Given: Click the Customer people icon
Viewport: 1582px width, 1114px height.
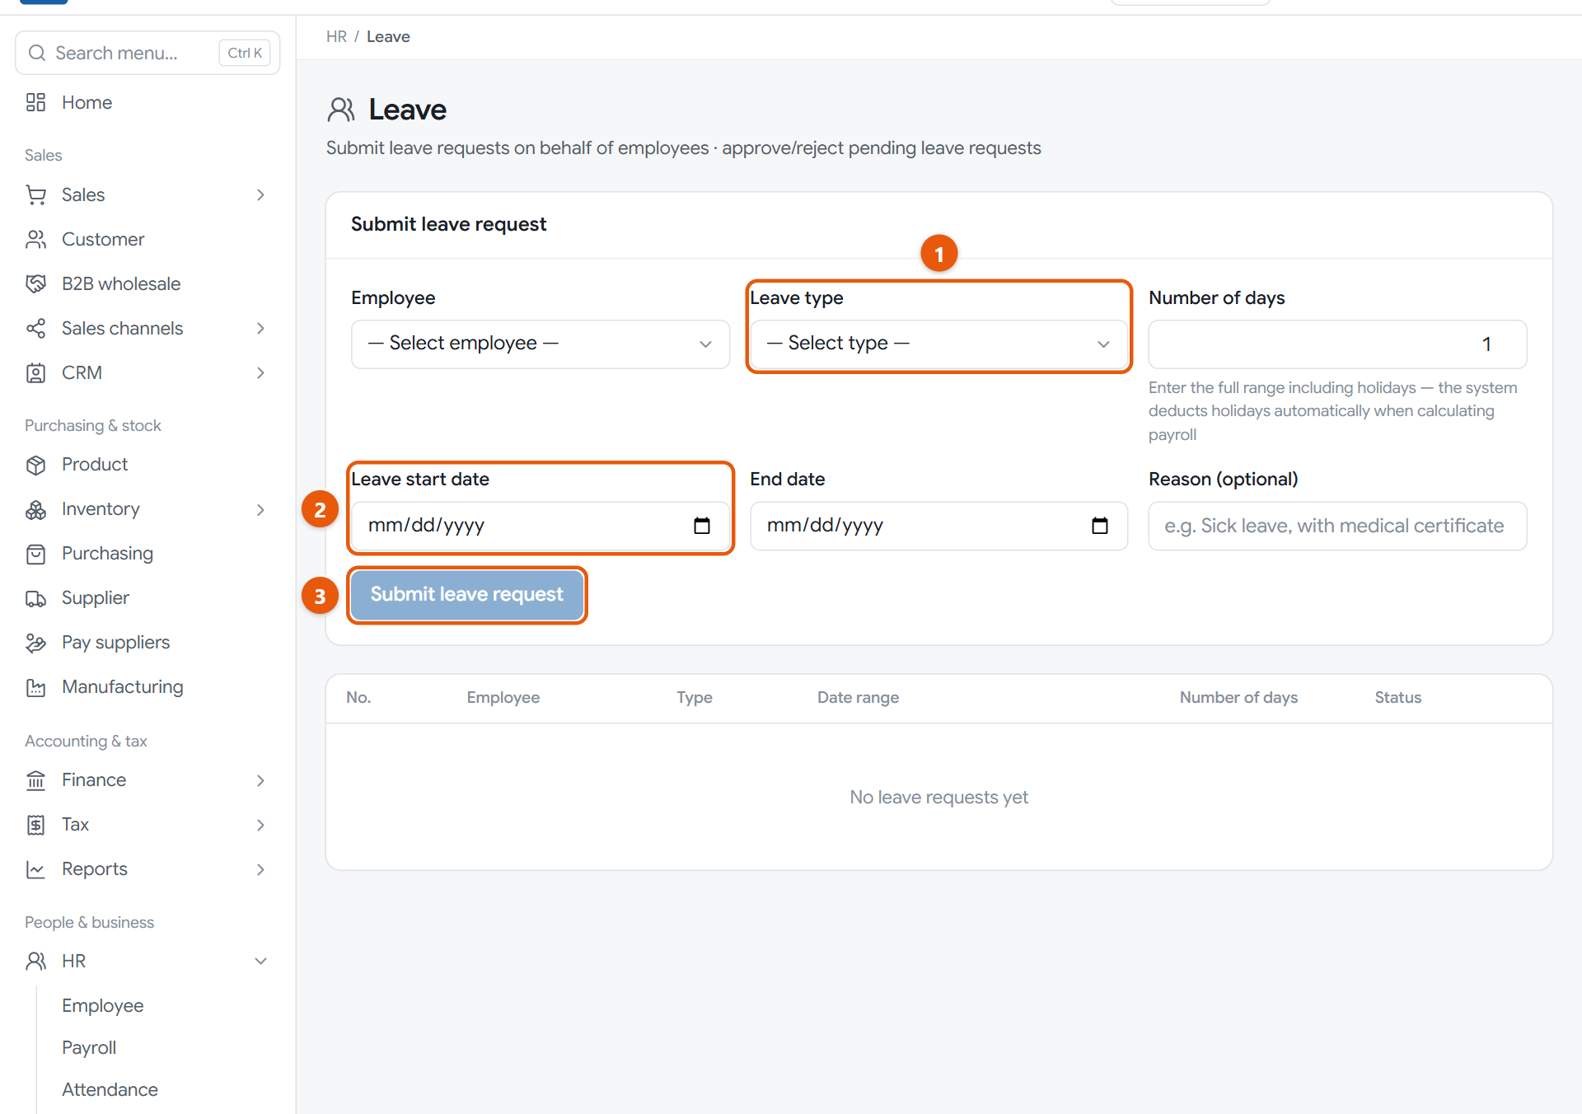Looking at the screenshot, I should click(x=35, y=240).
